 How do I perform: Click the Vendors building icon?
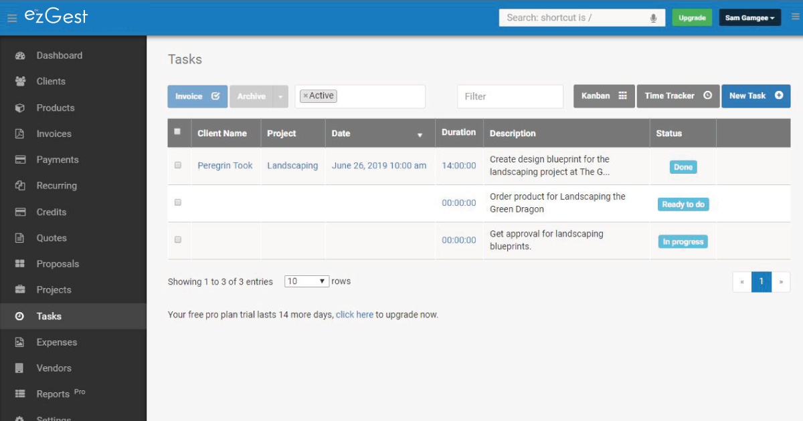(x=20, y=368)
